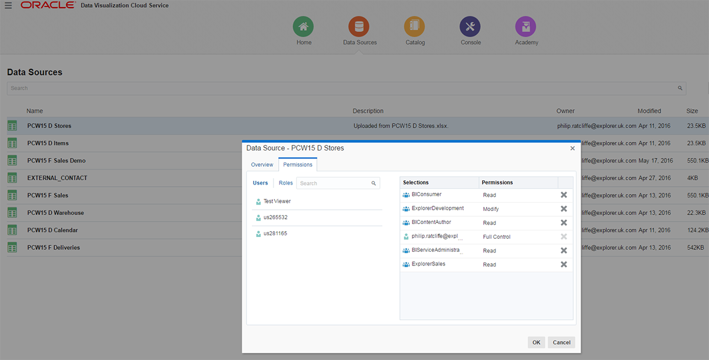Click the table icon beside PCW15 F Deliveries
This screenshot has height=360, width=709.
pyautogui.click(x=12, y=248)
